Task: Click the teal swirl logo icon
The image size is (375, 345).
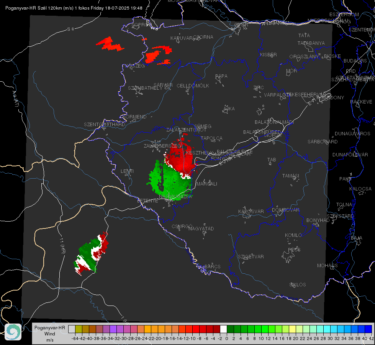Action: coord(13,332)
